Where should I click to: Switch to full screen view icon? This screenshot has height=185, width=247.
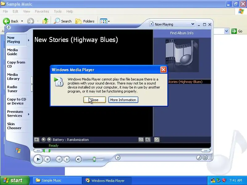point(148,140)
